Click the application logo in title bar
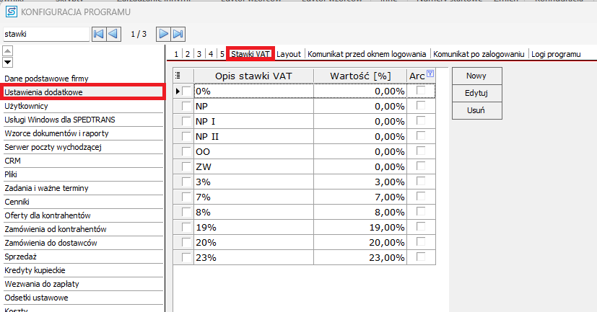The height and width of the screenshot is (312, 597). 9,12
